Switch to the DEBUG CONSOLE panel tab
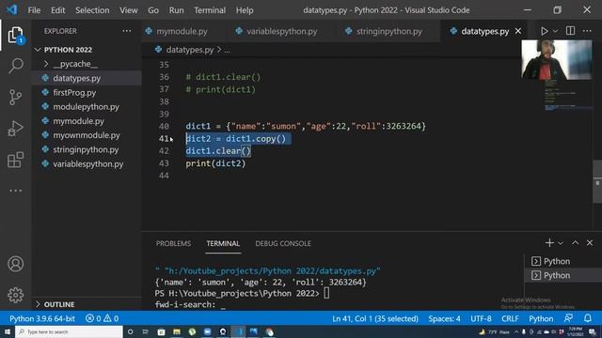 [283, 243]
